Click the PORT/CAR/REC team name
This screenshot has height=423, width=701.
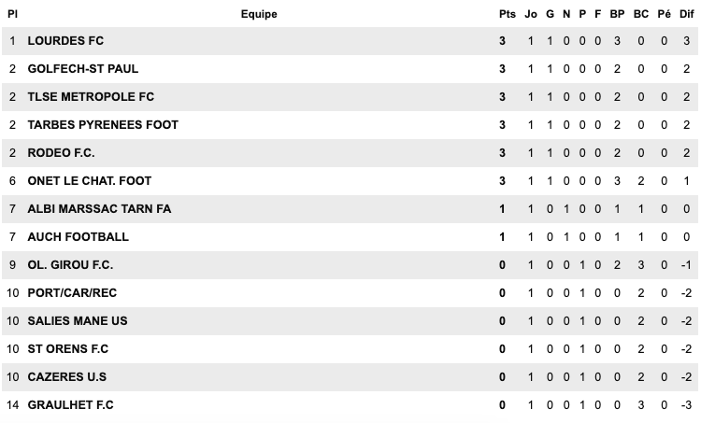point(72,293)
